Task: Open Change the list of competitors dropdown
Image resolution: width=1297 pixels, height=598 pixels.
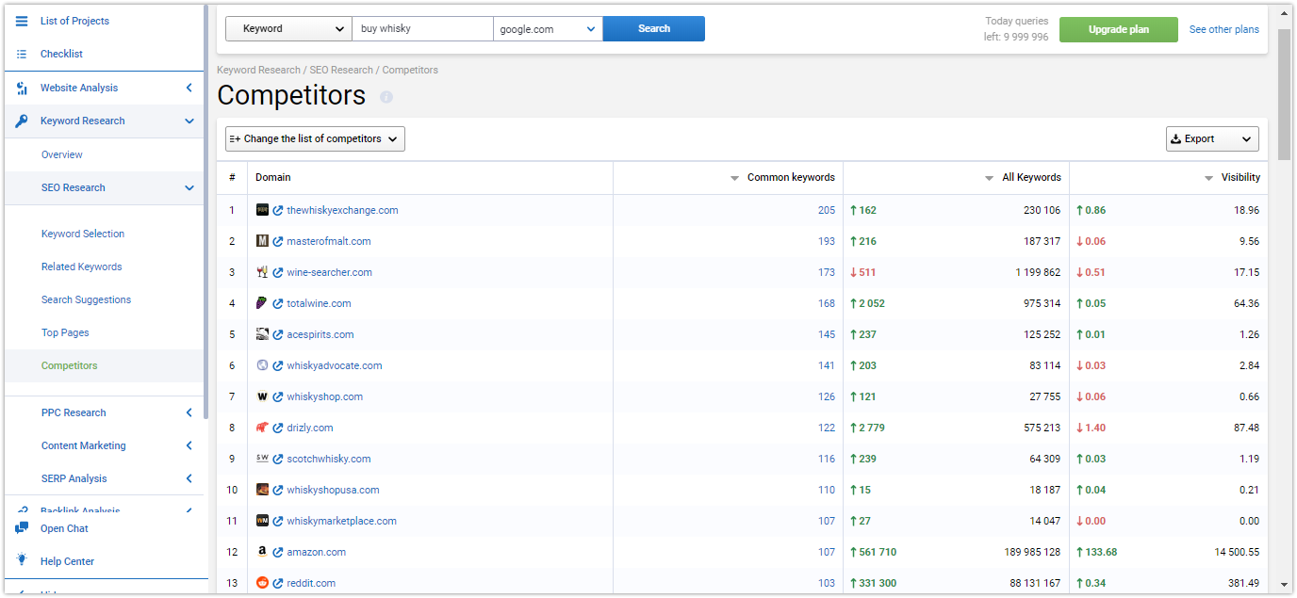Action: (x=315, y=138)
